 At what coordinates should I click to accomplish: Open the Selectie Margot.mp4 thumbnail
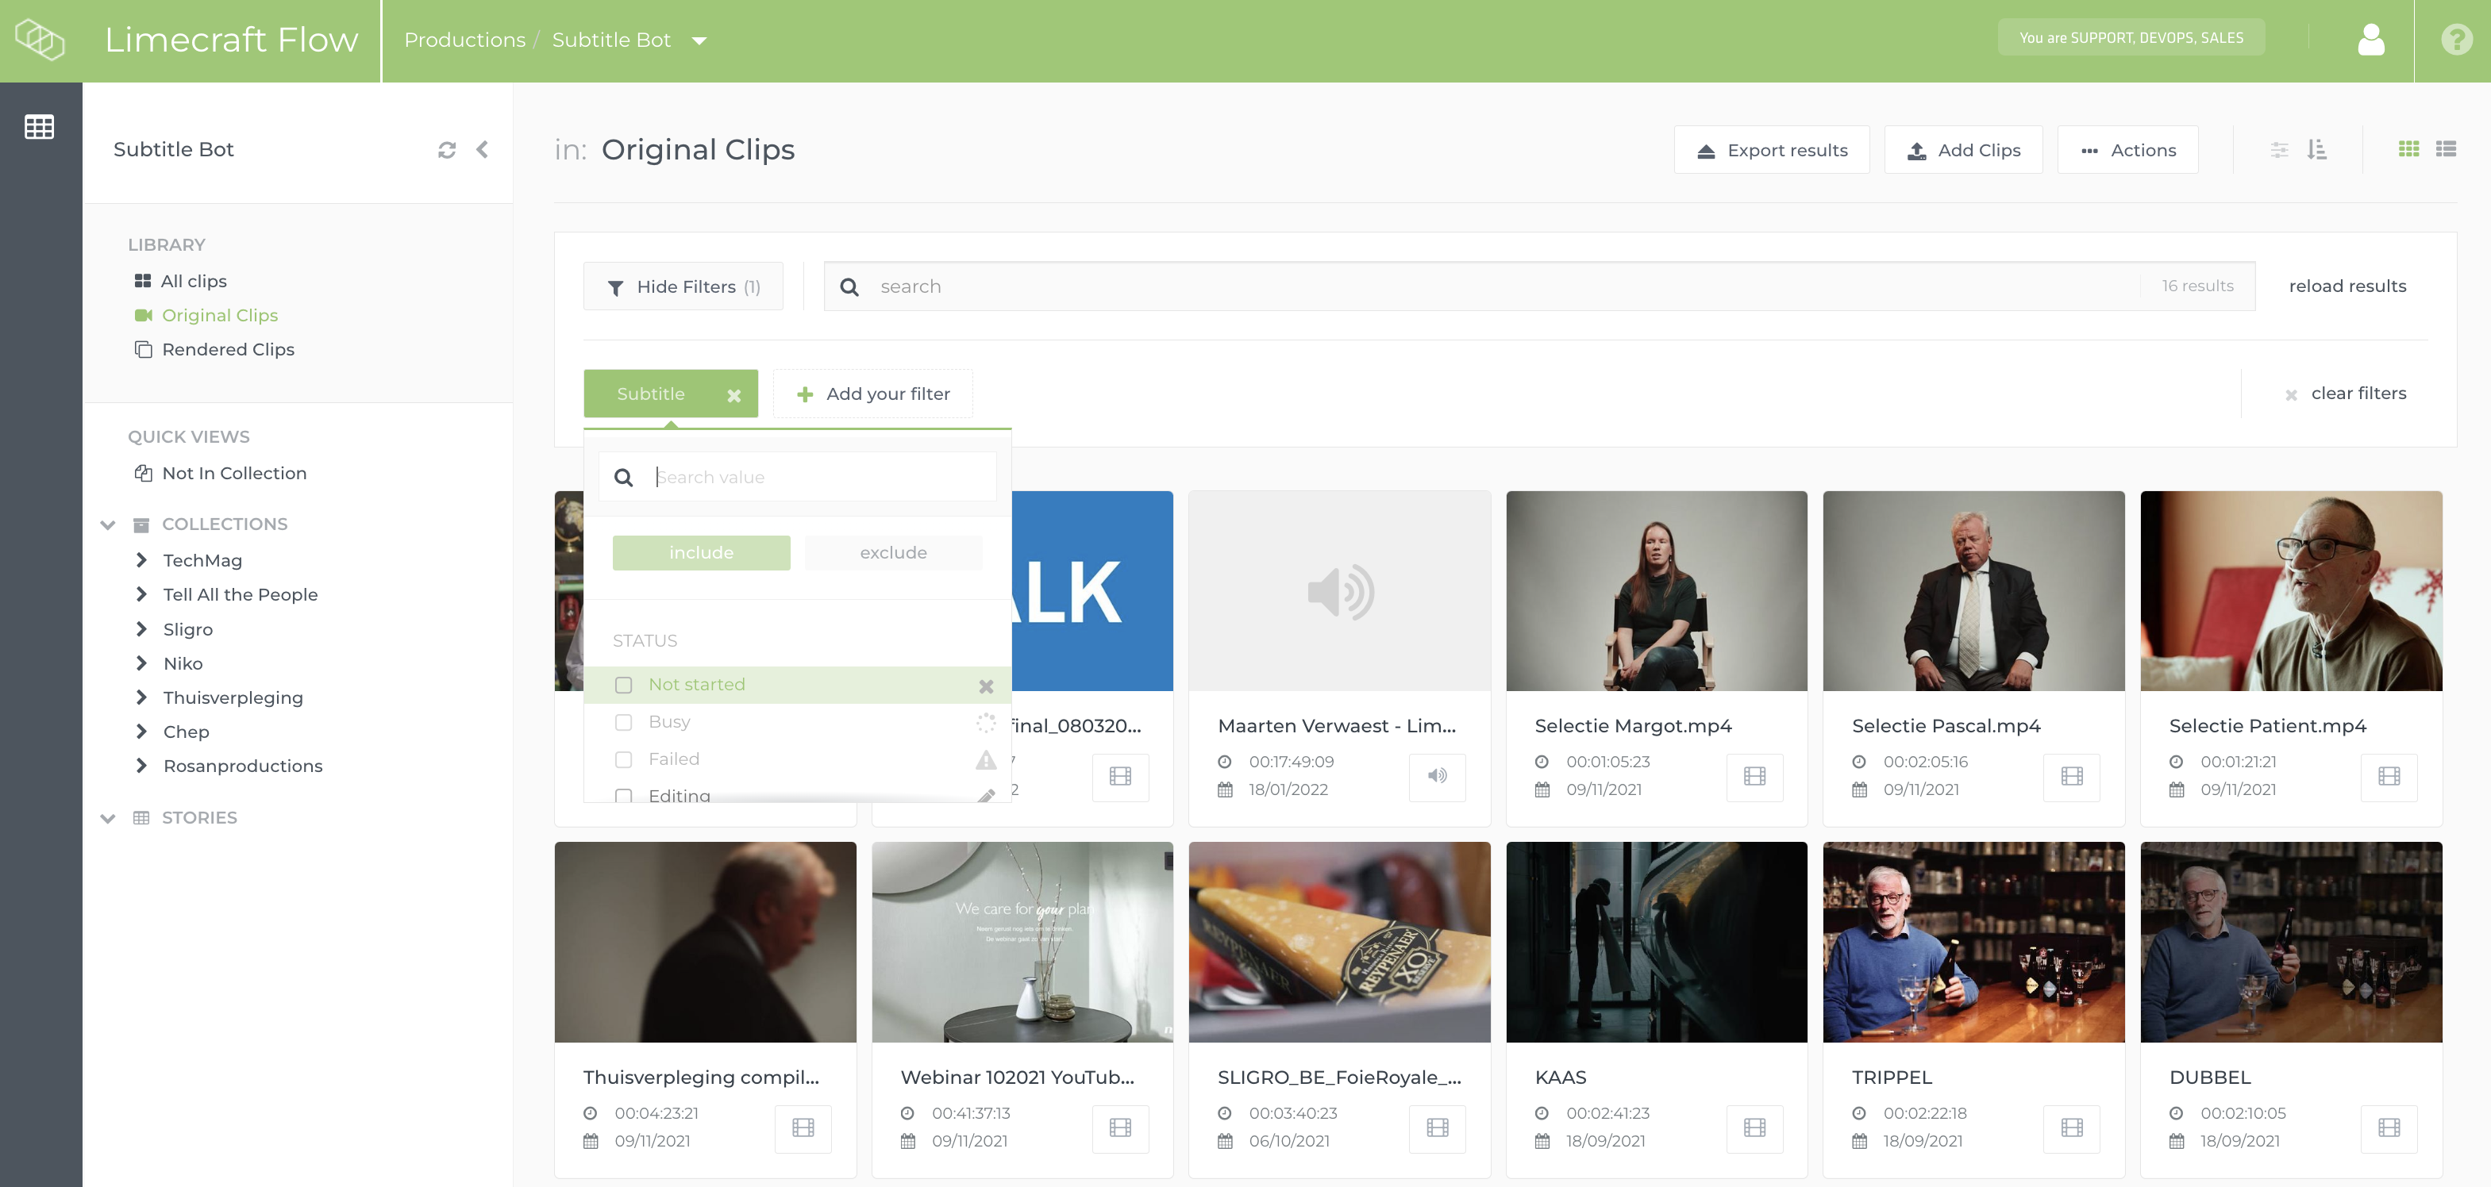coord(1656,592)
